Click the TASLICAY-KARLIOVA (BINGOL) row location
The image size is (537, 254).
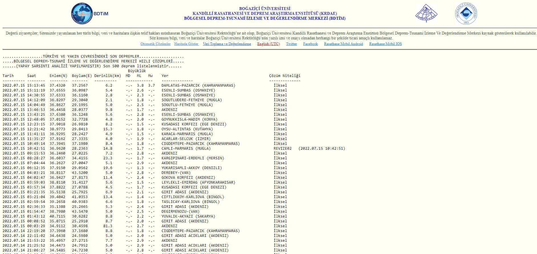coord(191,202)
